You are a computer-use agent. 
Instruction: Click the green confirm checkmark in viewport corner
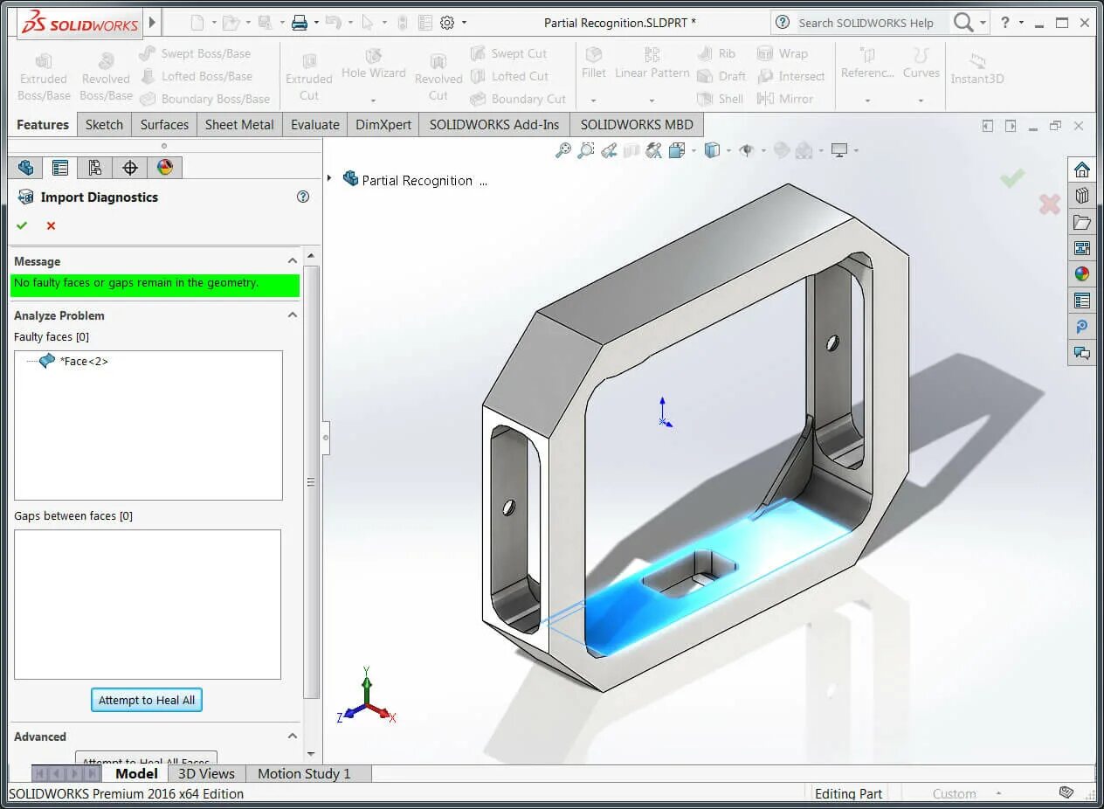pos(1012,178)
